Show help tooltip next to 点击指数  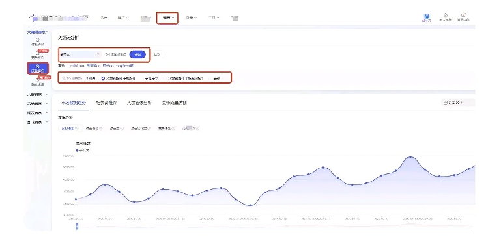point(101,128)
